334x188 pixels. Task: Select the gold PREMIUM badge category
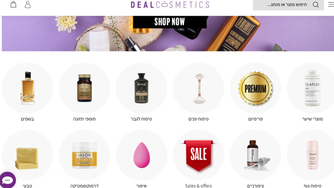point(256,88)
